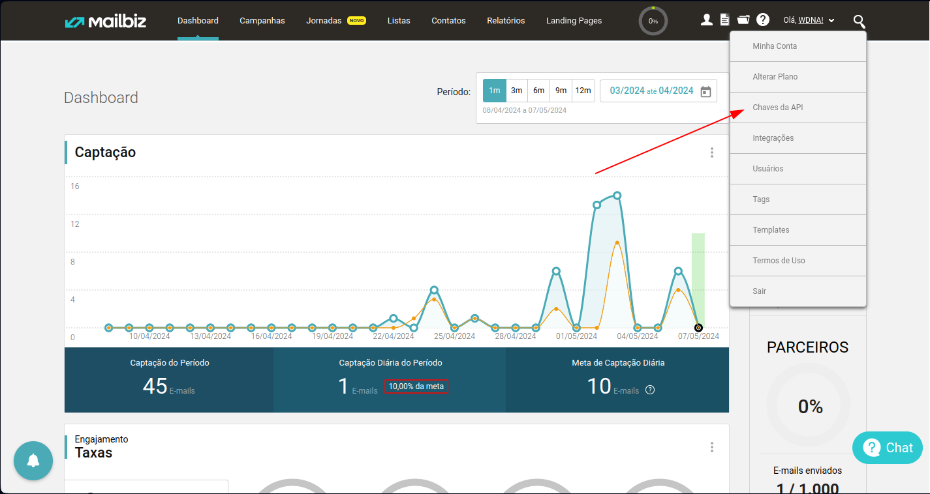Click the Mailbiz logo

pos(106,21)
